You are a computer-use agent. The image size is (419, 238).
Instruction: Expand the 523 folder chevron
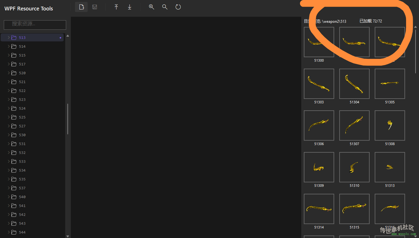coord(9,100)
